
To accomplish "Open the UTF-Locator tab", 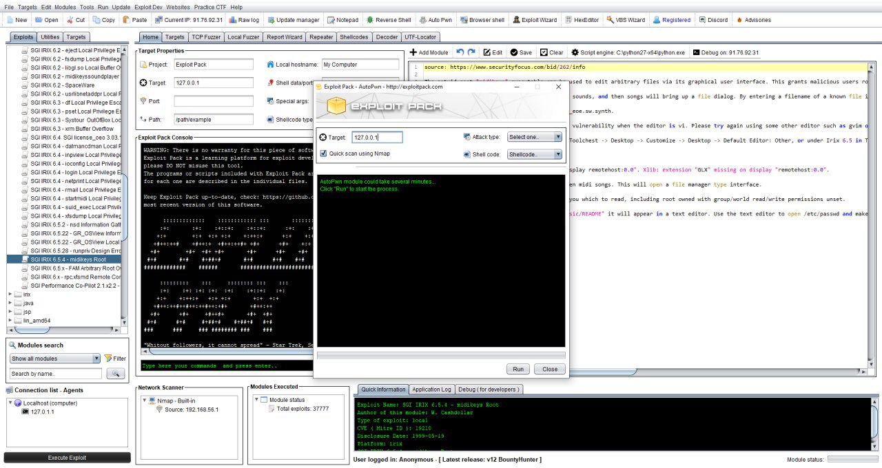I will pos(420,36).
